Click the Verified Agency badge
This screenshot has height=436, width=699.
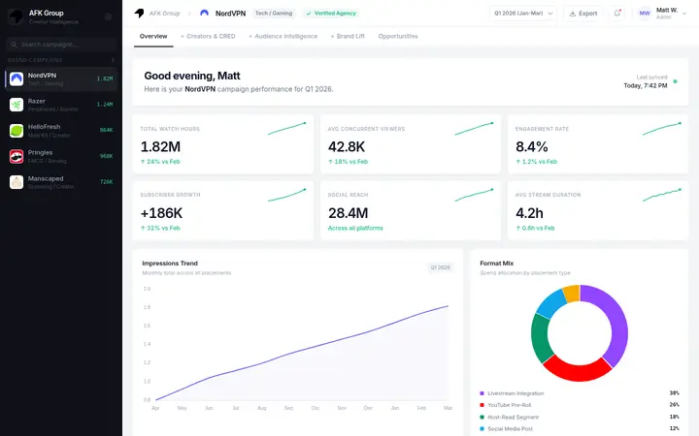click(331, 14)
